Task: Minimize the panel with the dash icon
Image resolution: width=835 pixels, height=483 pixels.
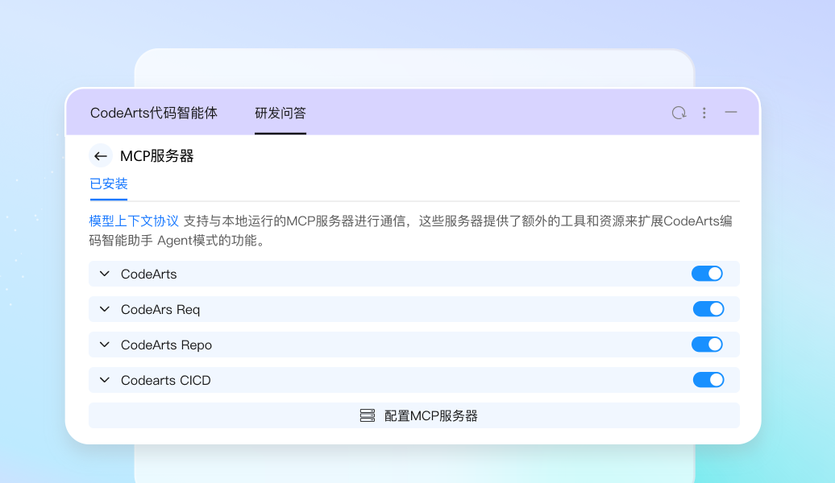Action: click(731, 113)
